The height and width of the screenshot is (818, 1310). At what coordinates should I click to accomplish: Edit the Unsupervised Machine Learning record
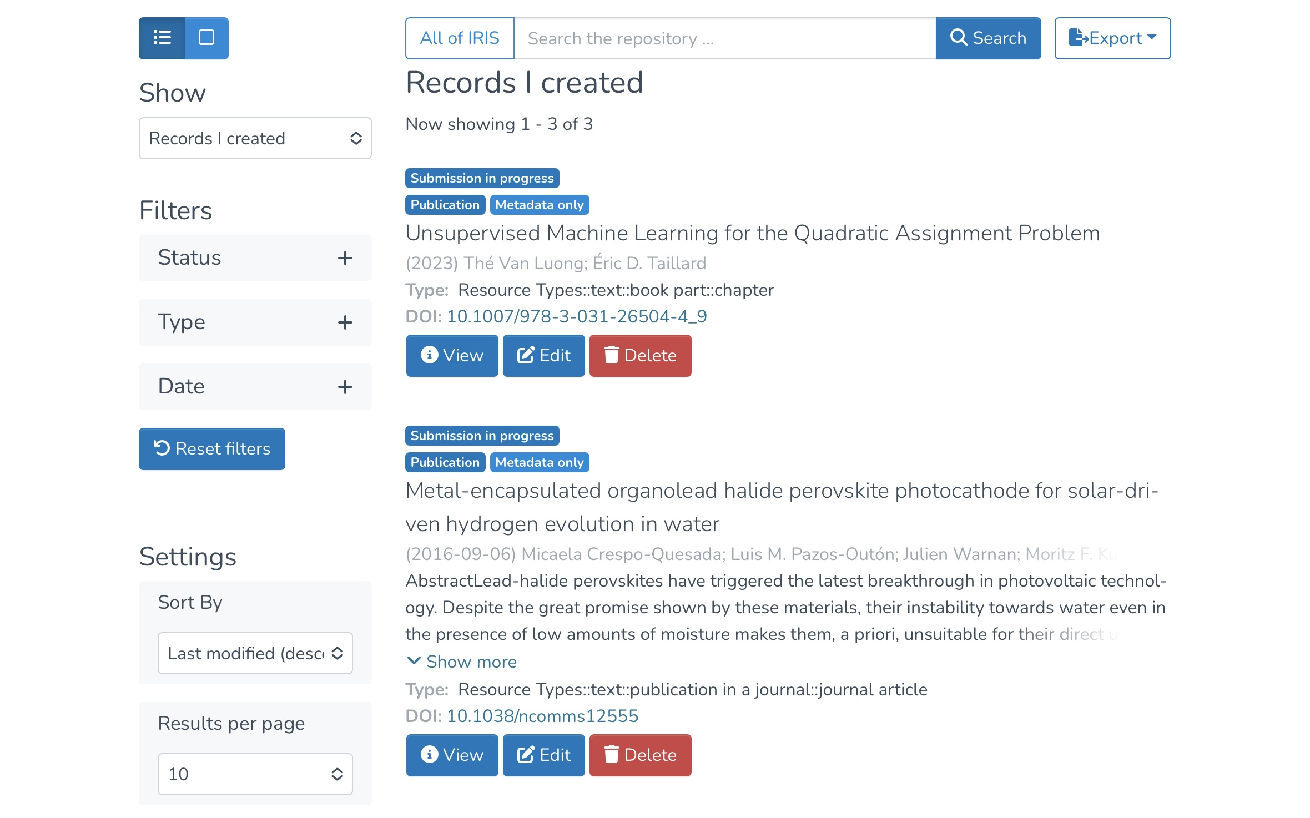click(x=543, y=355)
